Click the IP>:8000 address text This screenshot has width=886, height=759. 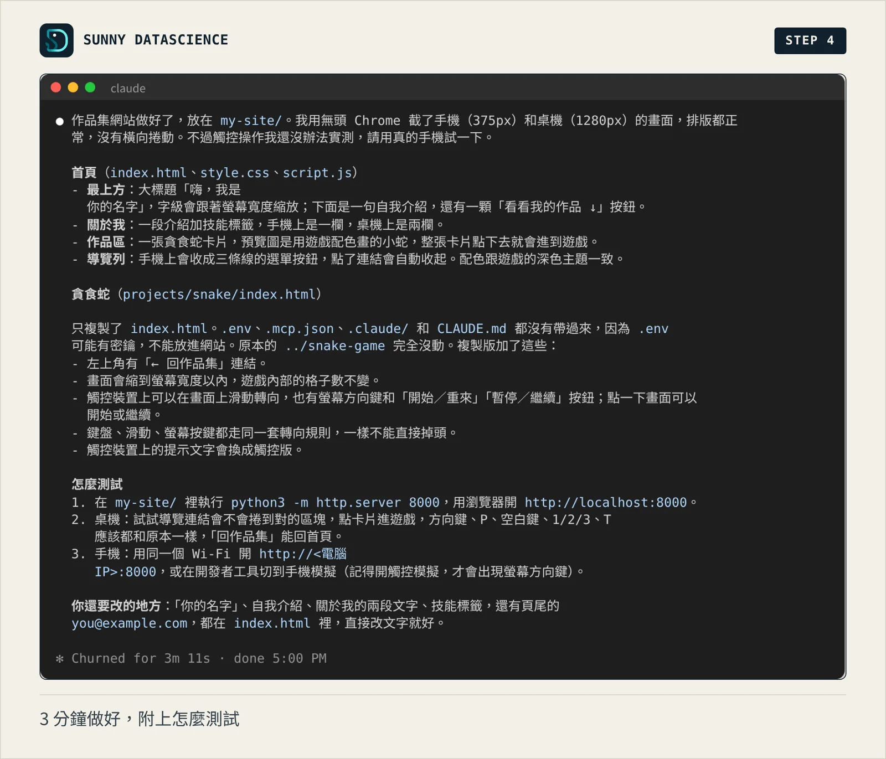coord(125,571)
